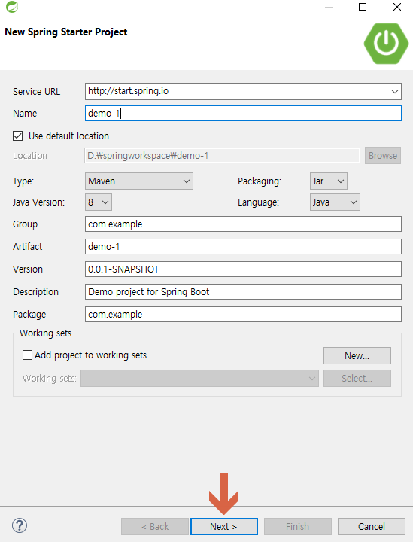Click the Next button
413x542 pixels.
click(x=224, y=526)
